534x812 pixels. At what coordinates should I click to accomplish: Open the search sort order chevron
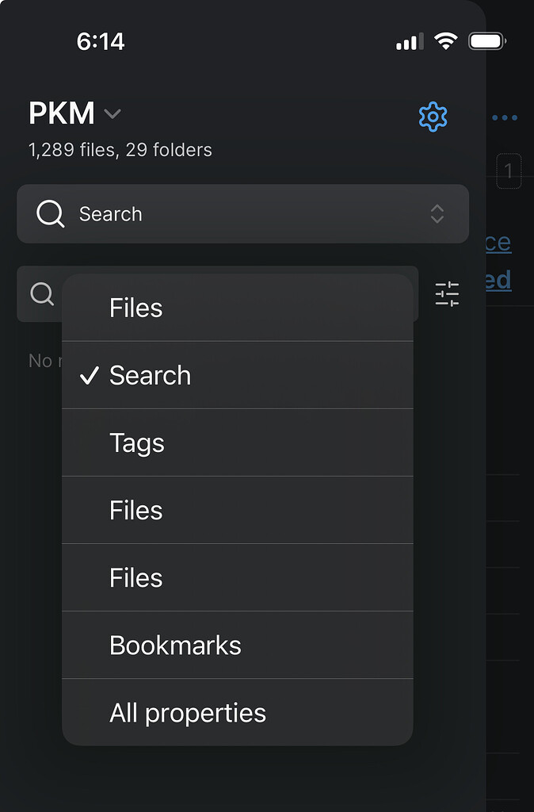(x=437, y=213)
